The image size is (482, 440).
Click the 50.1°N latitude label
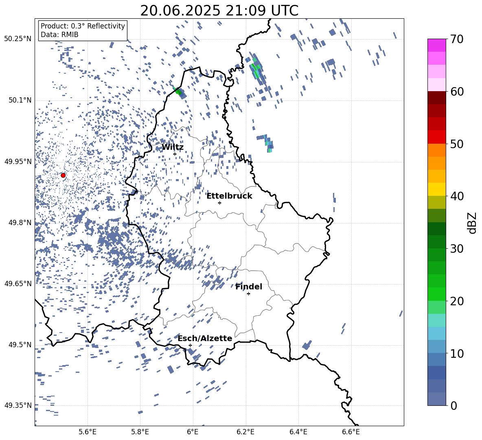point(20,100)
